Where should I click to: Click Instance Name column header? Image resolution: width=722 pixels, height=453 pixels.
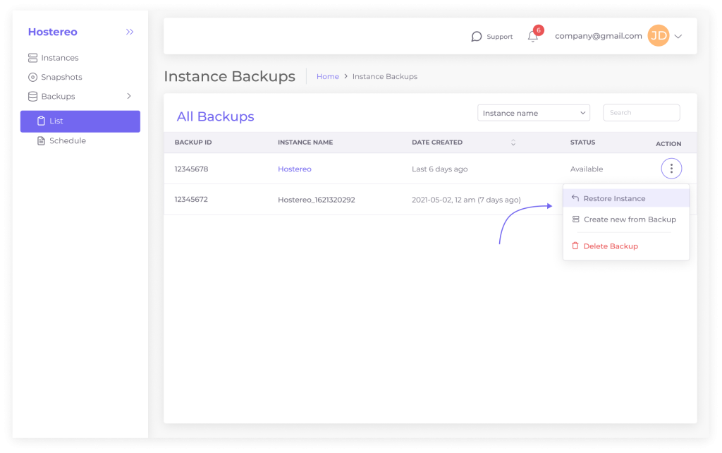[x=305, y=143]
